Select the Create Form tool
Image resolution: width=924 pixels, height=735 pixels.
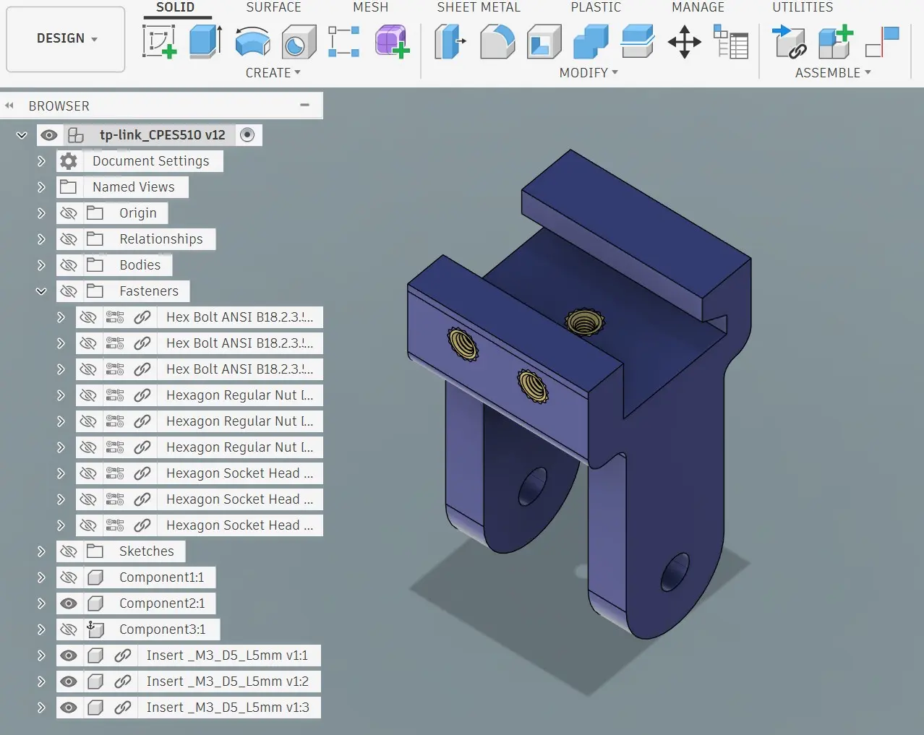click(x=392, y=41)
